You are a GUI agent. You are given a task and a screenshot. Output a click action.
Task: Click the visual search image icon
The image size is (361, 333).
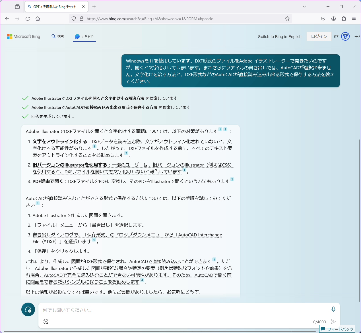tap(46, 322)
